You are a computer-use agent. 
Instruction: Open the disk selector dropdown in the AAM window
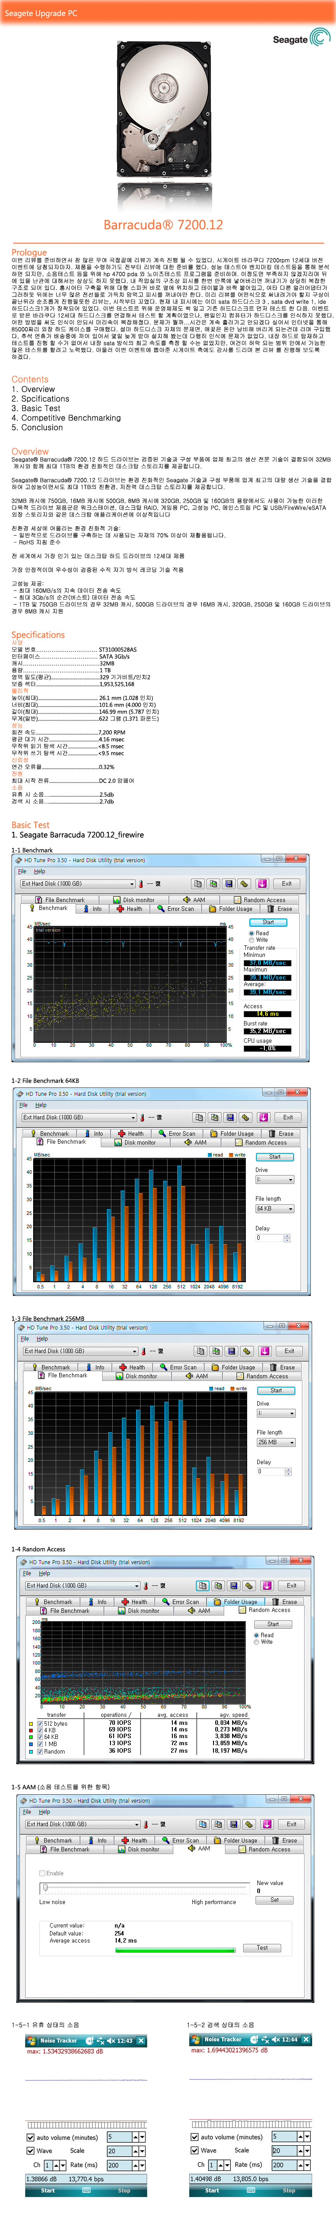[82, 1824]
